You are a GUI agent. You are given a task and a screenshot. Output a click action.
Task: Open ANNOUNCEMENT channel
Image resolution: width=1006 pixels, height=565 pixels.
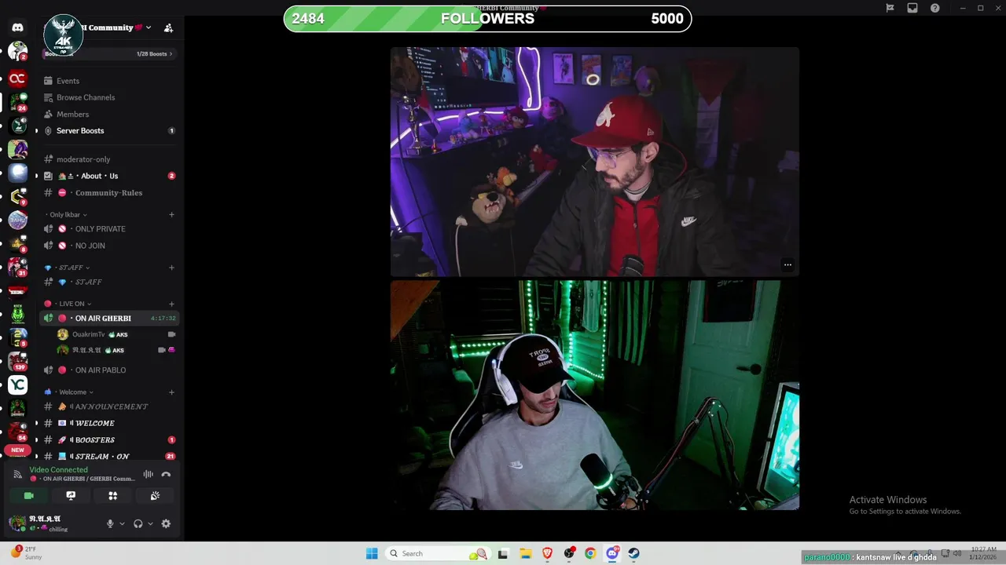coord(109,406)
